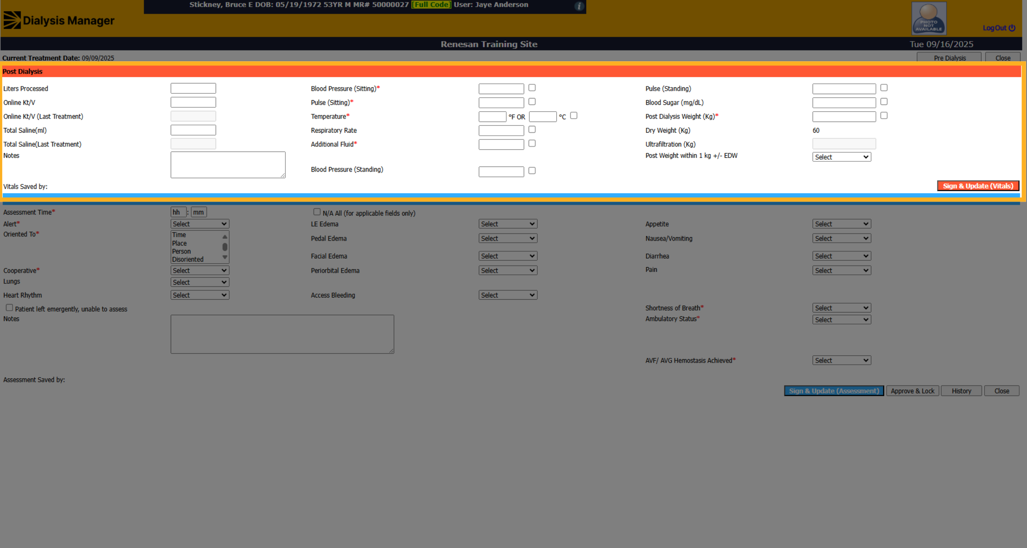Viewport: 1027px width, 548px height.
Task: Click the Fahrenheit Temperature input field
Action: point(492,116)
